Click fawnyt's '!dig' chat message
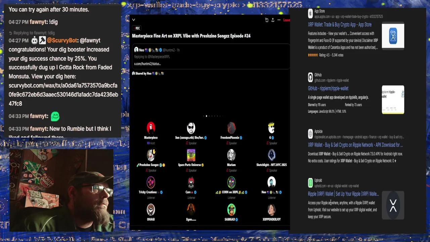 coord(53,22)
